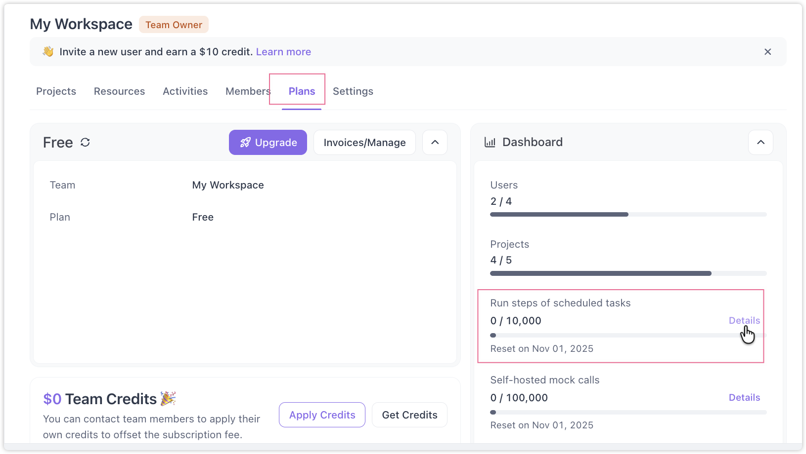
Task: Click the waving hand emoji in banner
Action: [x=48, y=52]
